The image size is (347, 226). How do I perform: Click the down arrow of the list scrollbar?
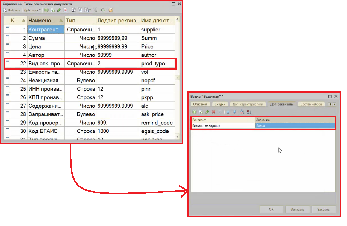[x=178, y=136]
